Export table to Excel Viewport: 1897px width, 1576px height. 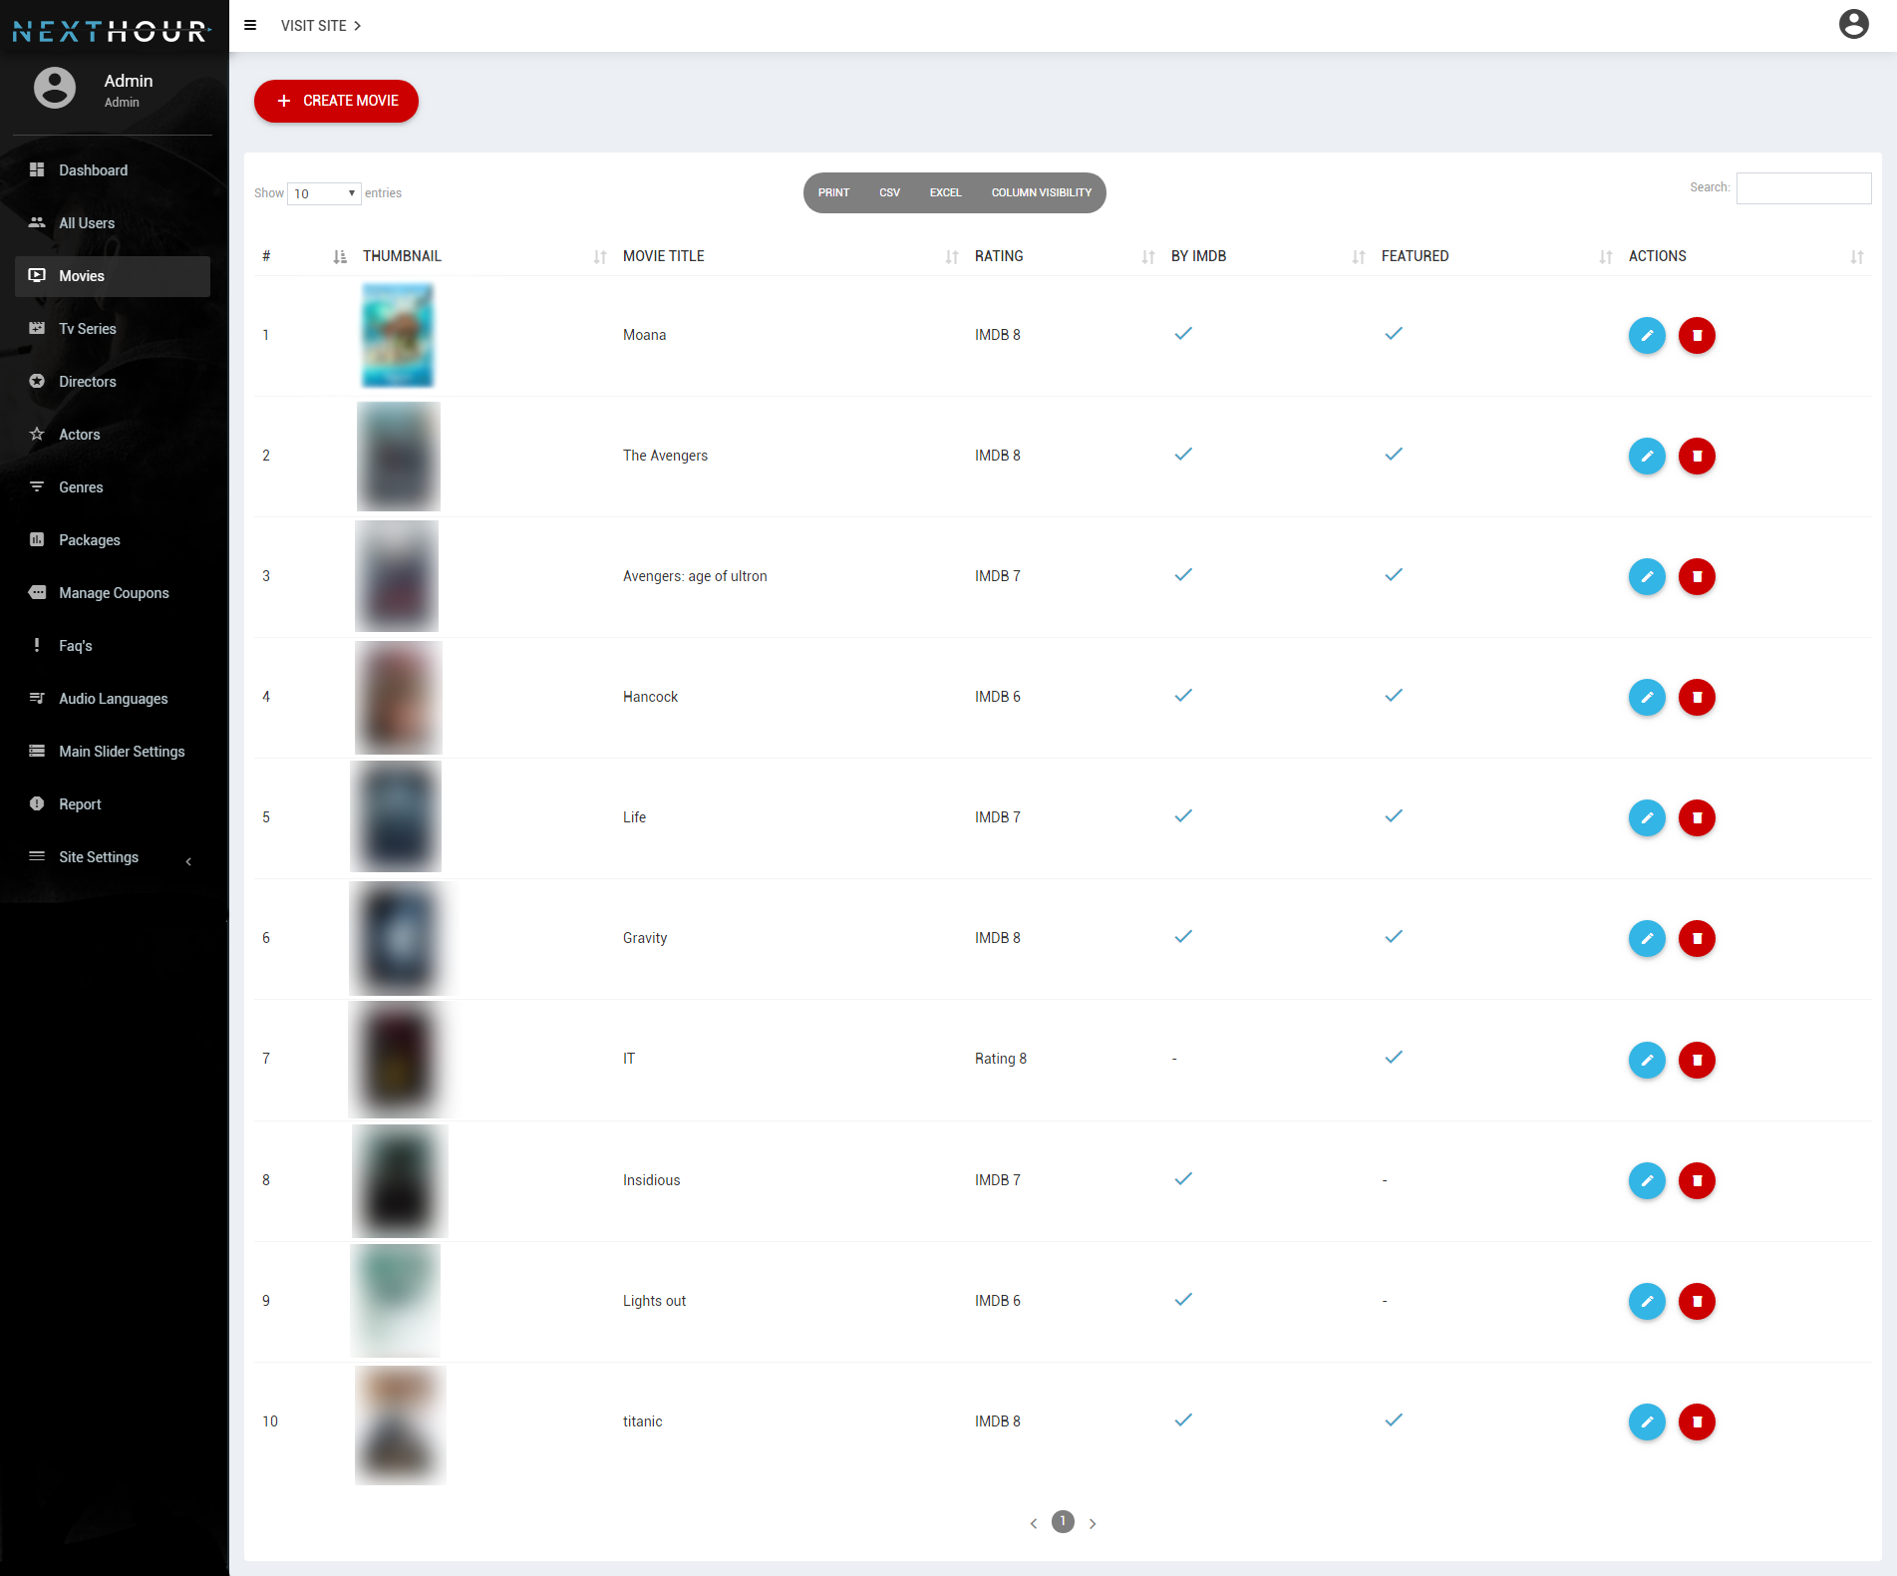[x=945, y=192]
